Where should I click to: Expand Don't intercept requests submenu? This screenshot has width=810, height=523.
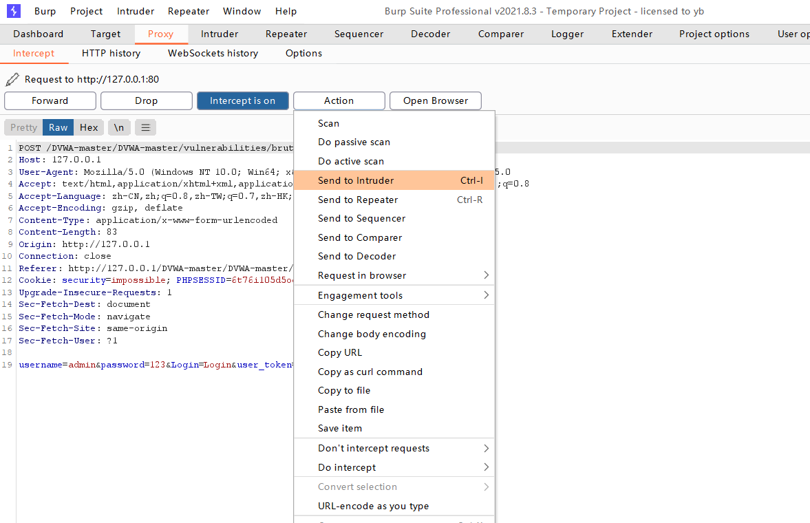[x=394, y=448]
